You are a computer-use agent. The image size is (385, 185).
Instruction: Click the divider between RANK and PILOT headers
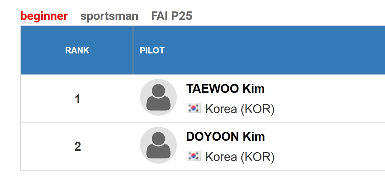pos(133,50)
